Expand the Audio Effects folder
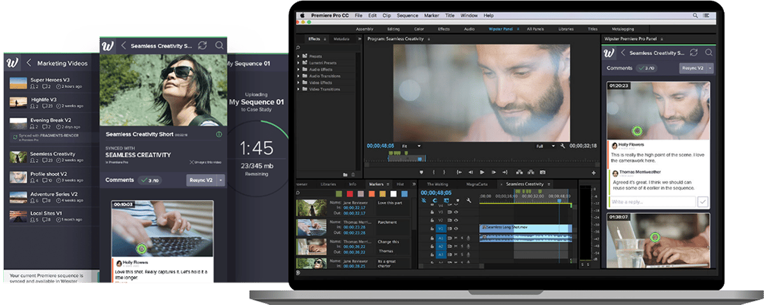 coord(299,69)
